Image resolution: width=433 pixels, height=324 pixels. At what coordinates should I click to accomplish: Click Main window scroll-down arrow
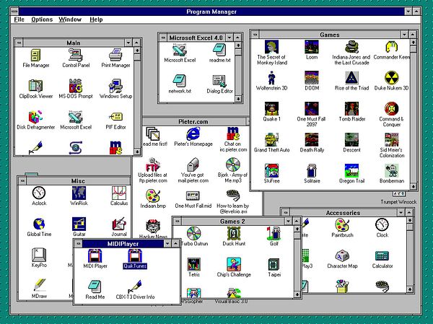tap(137, 152)
